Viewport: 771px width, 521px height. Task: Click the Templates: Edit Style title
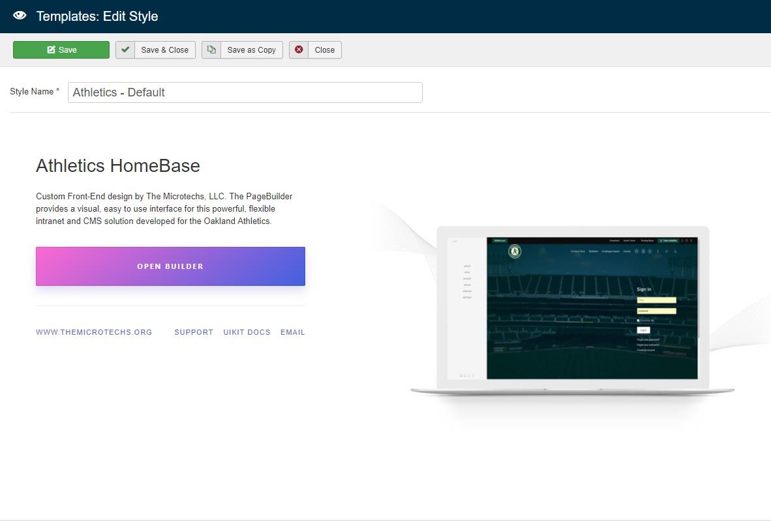pos(97,16)
